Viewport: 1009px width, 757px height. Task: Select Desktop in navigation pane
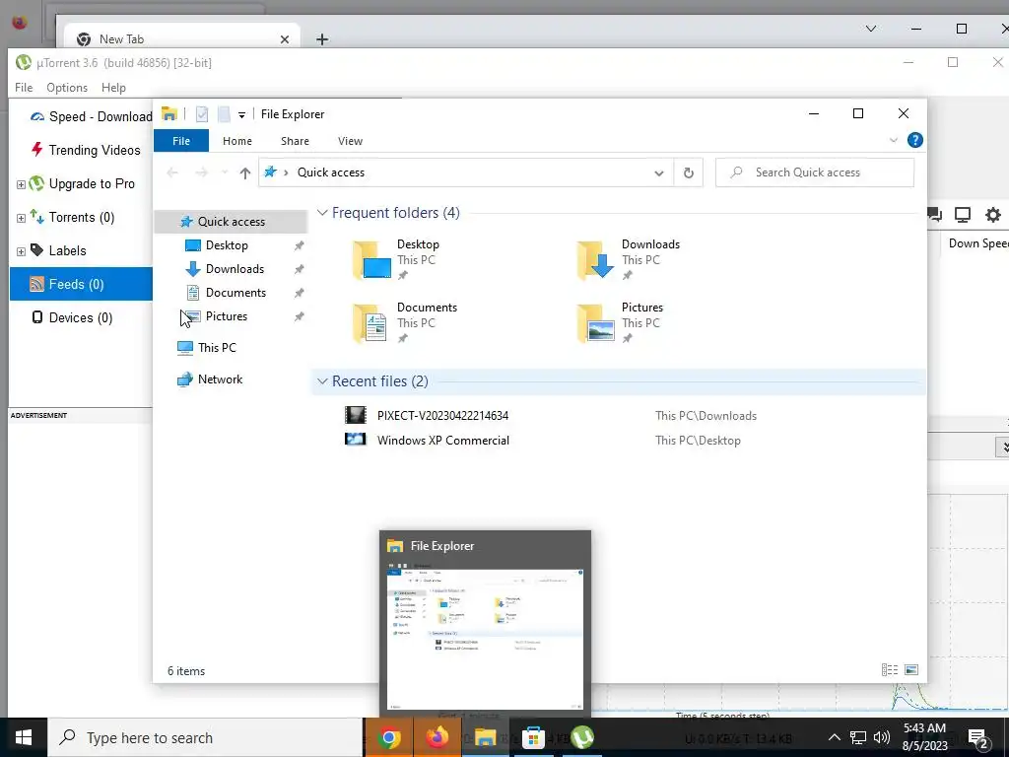(227, 245)
